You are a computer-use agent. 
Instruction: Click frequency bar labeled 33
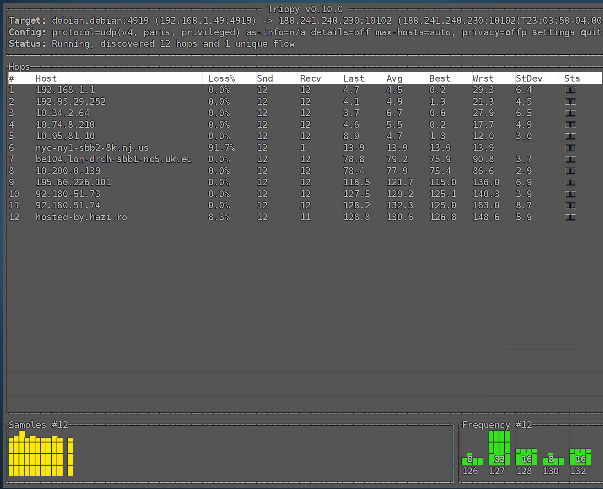(x=499, y=448)
